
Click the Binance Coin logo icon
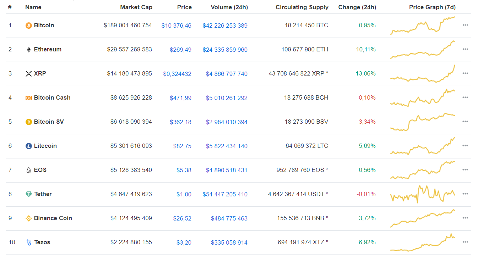[x=29, y=218]
